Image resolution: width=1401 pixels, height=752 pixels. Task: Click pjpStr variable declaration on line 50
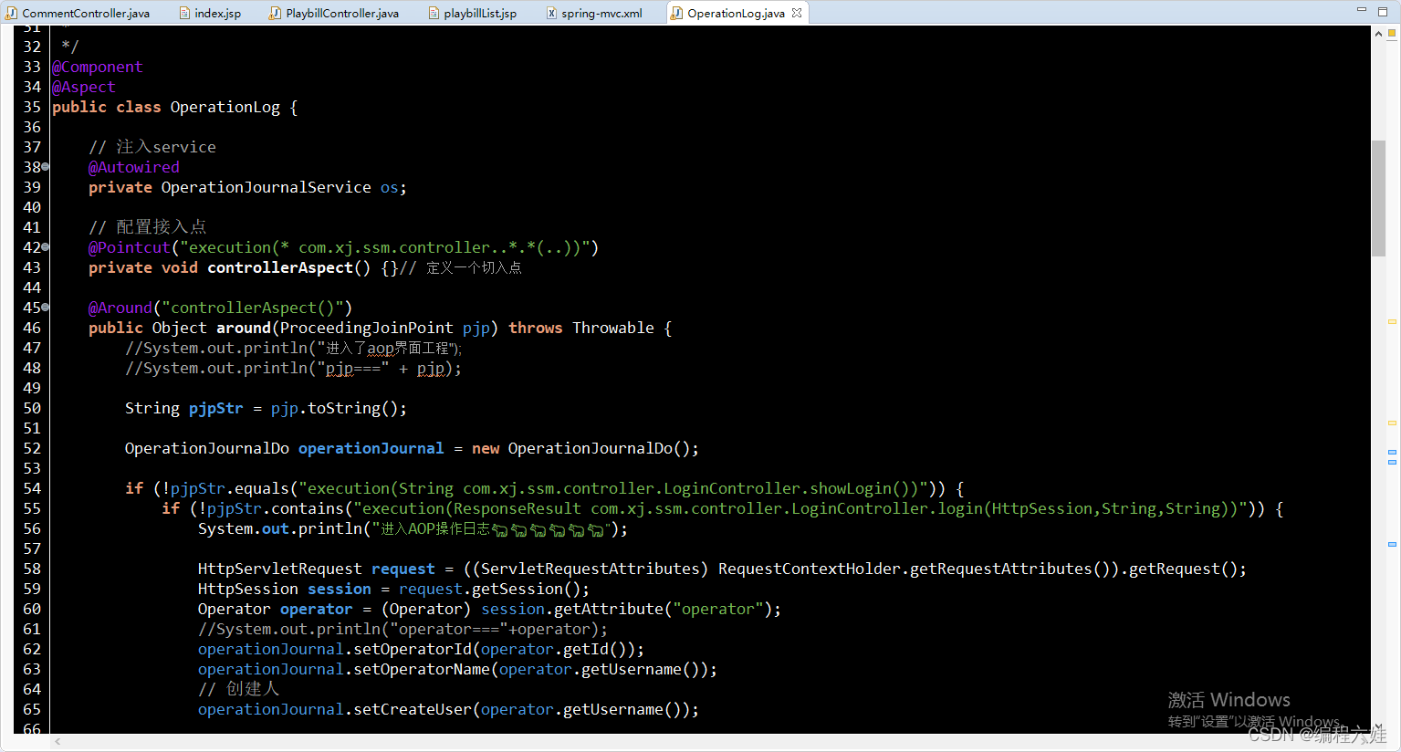(216, 408)
